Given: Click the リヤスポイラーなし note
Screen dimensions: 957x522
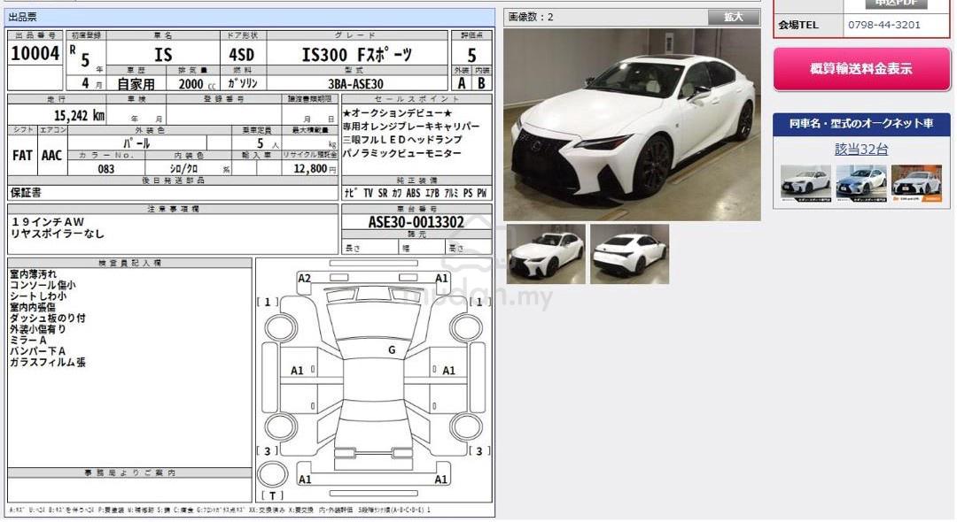Looking at the screenshot, I should [58, 234].
